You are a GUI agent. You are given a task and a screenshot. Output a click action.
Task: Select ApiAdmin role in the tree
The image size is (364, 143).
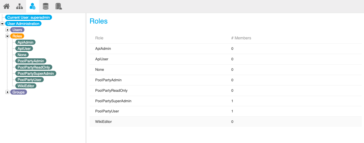pos(25,42)
